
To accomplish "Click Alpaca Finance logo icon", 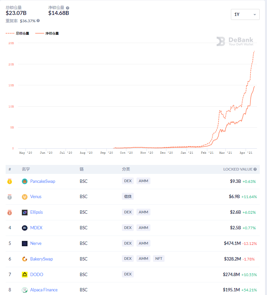I will (25, 290).
